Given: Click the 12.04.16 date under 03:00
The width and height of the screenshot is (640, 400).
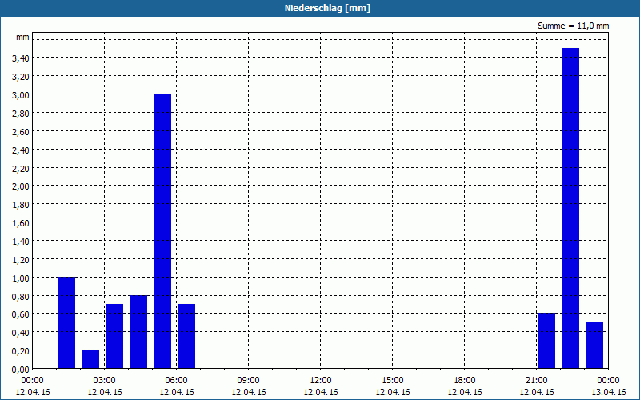Looking at the screenshot, I should (105, 392).
